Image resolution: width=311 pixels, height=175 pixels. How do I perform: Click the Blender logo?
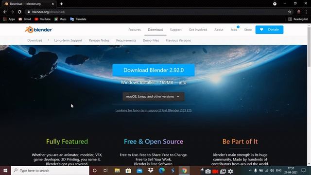[x=38, y=30]
